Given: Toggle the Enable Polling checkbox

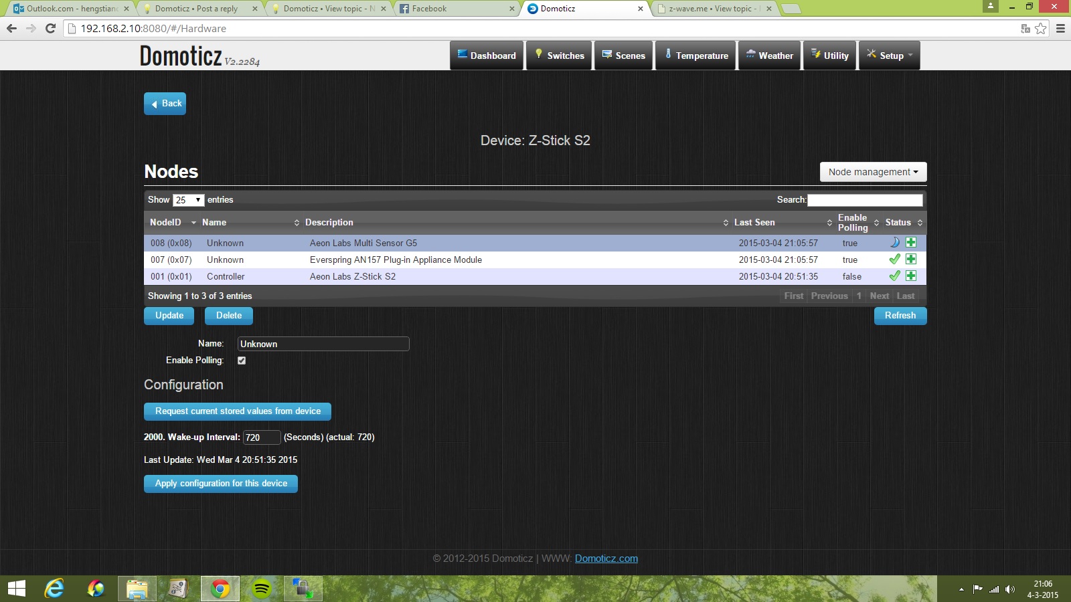Looking at the screenshot, I should [x=242, y=361].
